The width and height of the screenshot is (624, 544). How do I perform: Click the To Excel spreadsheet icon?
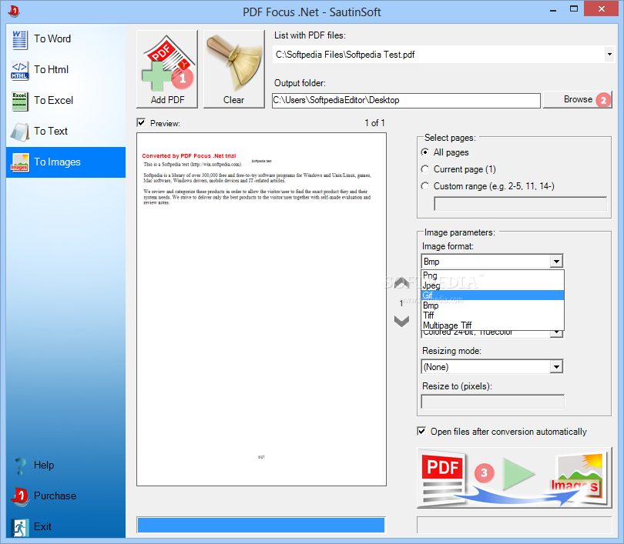[19, 101]
